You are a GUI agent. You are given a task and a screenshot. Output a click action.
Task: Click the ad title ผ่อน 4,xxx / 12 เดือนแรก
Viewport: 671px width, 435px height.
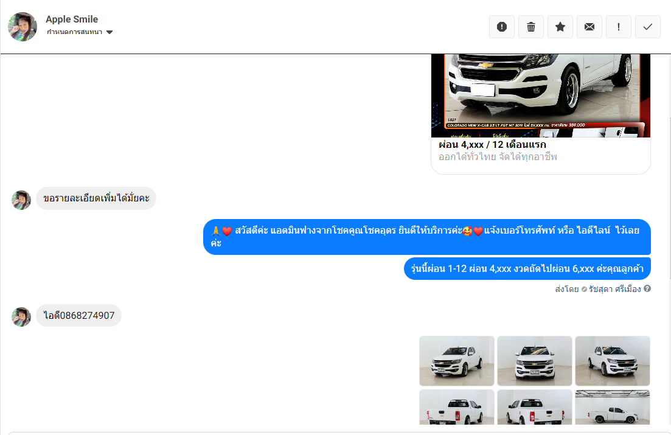pos(492,145)
